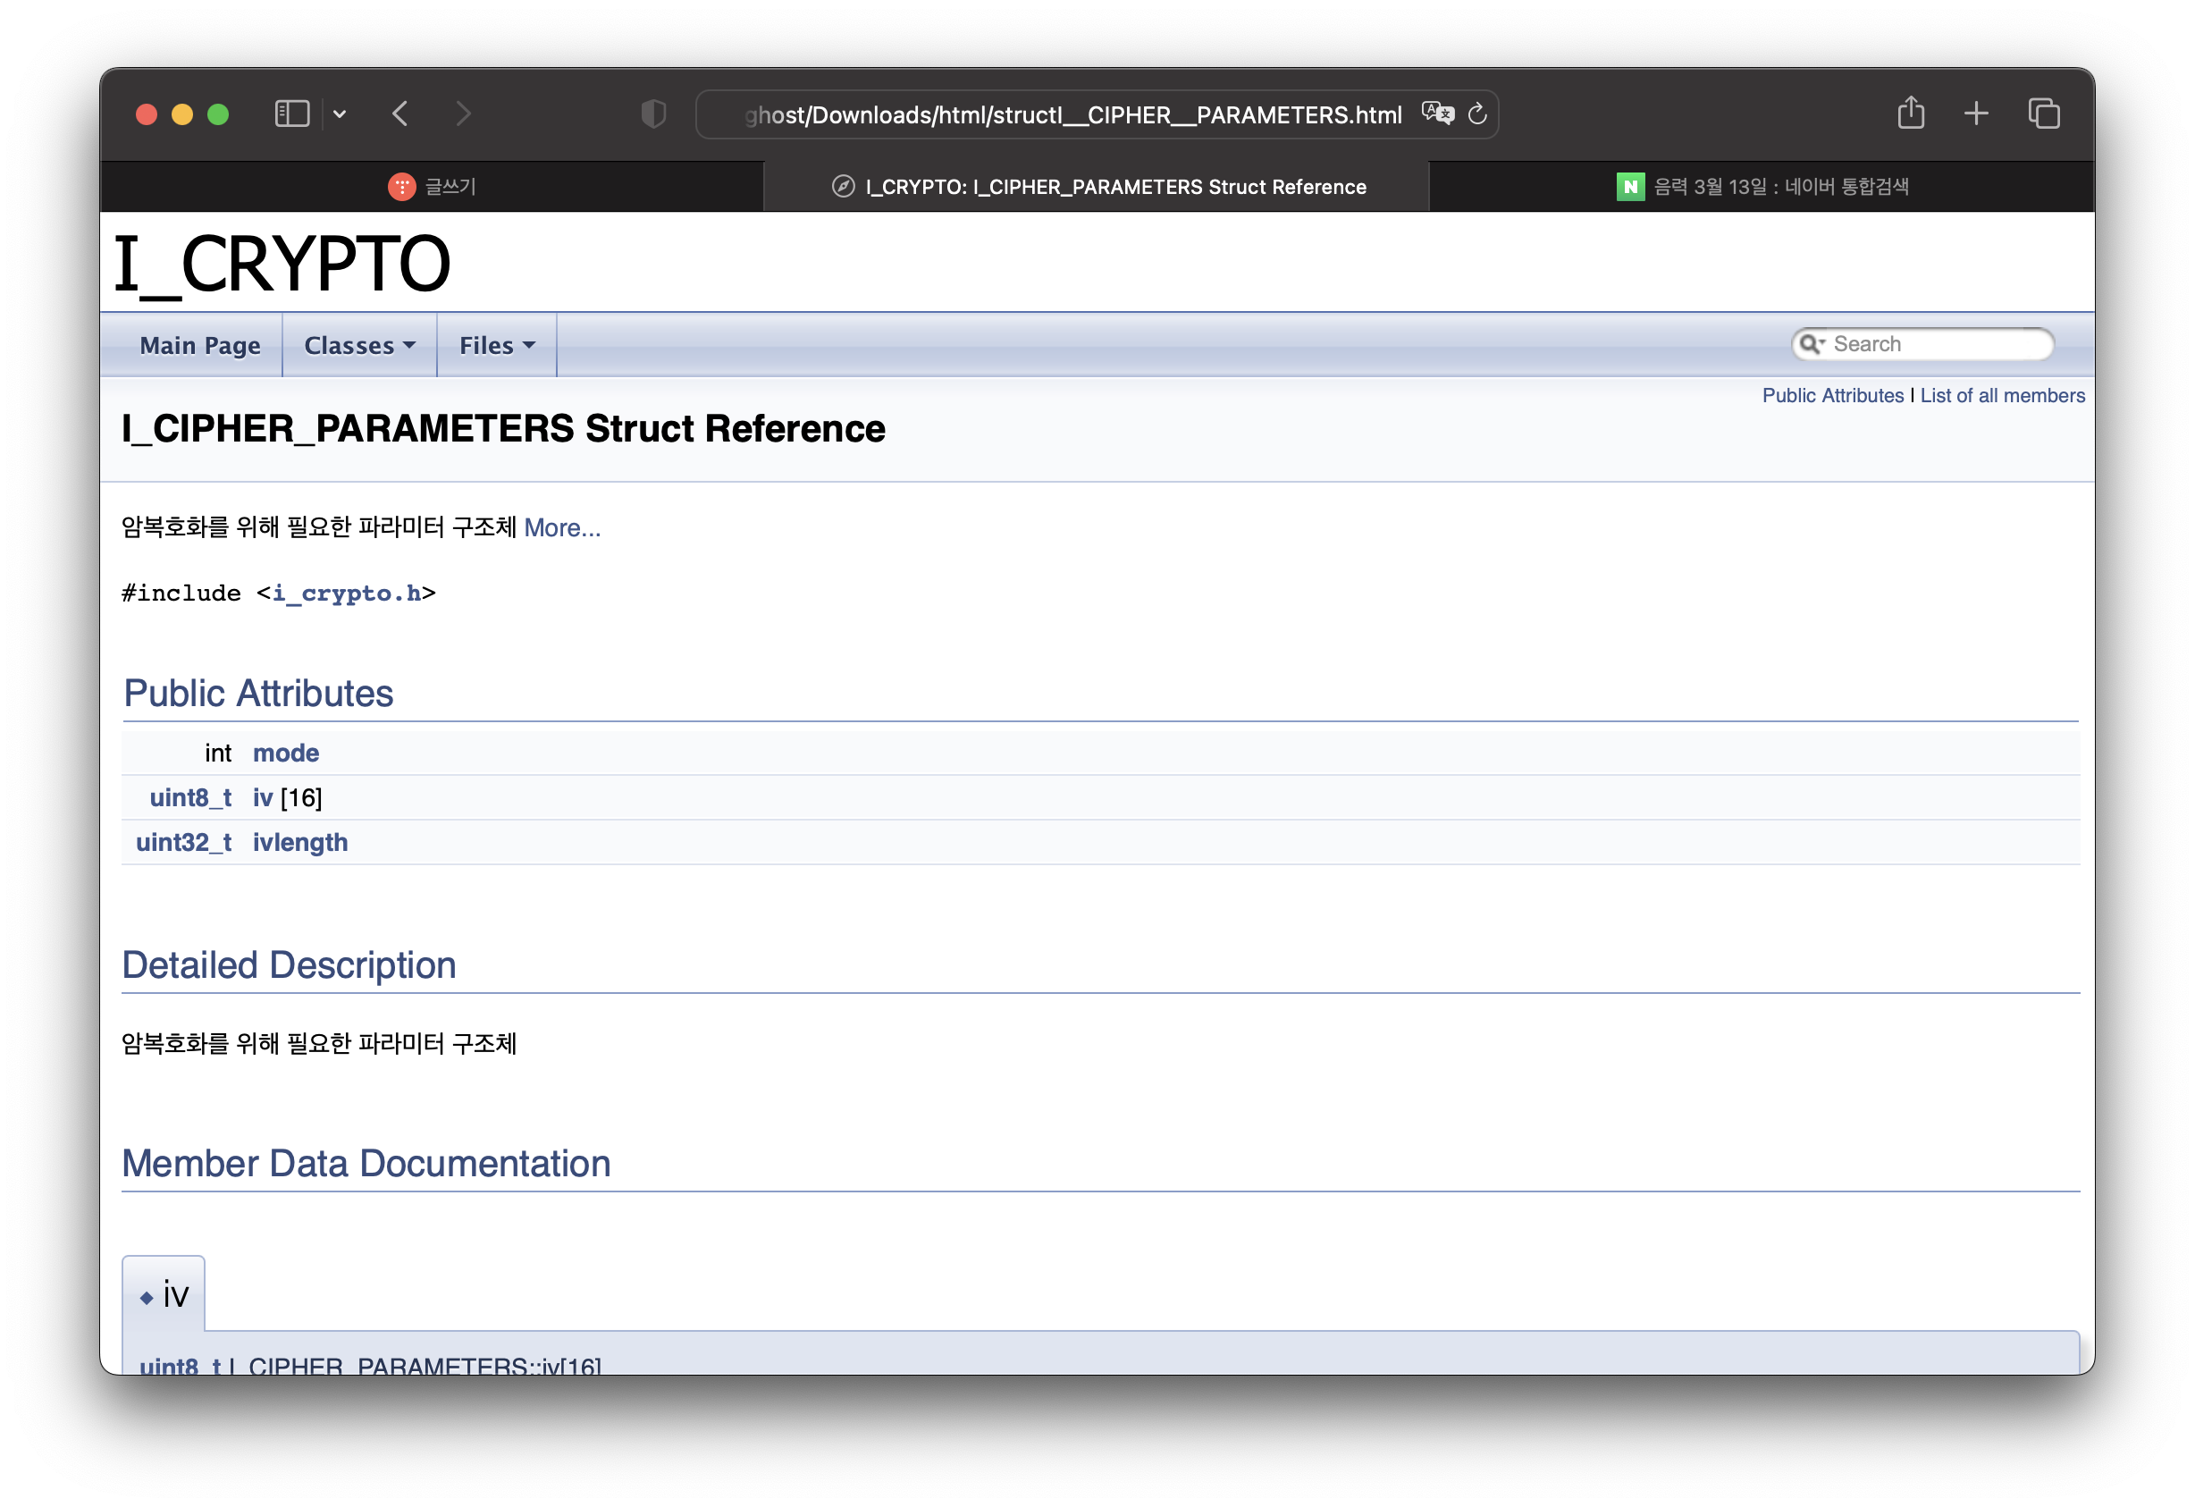Image resolution: width=2195 pixels, height=1507 pixels.
Task: Open a new tab with plus icon
Action: 1976,114
